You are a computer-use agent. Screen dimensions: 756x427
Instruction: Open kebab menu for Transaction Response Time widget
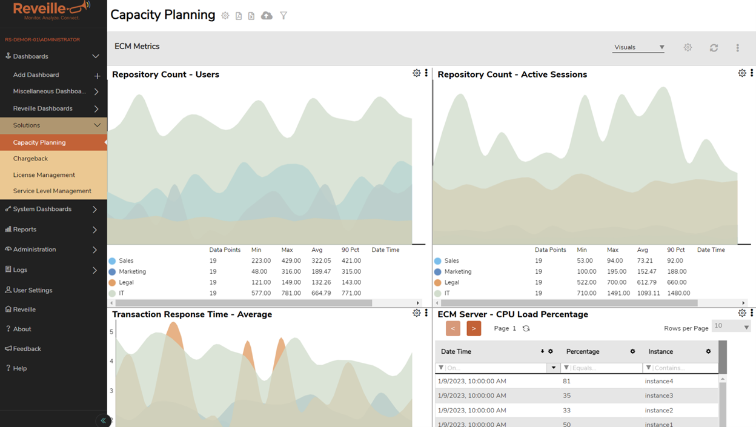tap(426, 313)
